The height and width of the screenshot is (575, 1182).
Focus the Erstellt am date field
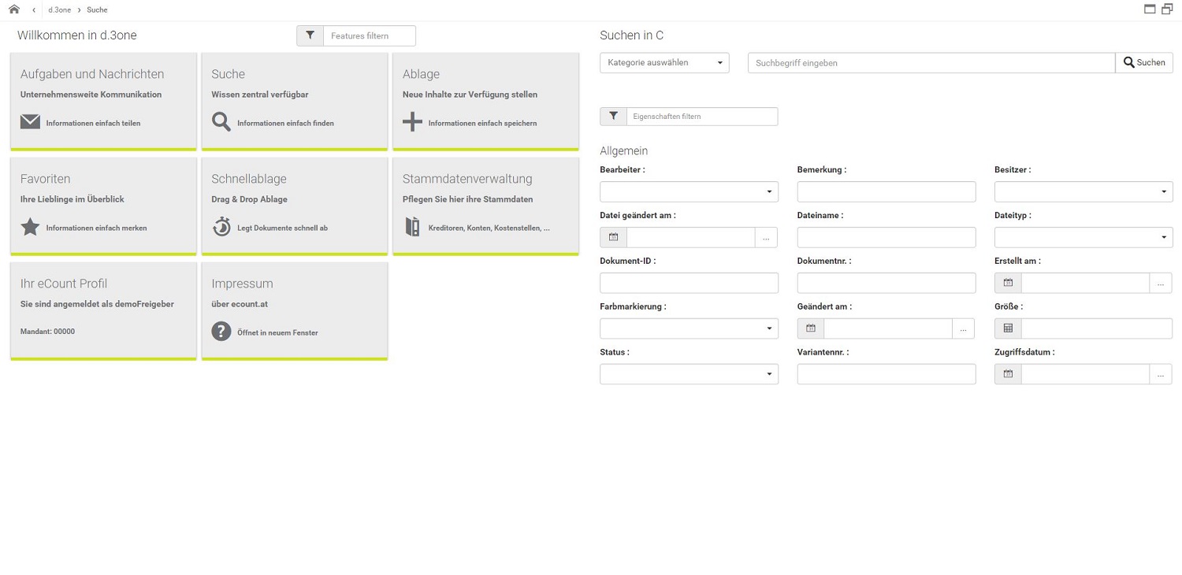pyautogui.click(x=1086, y=283)
